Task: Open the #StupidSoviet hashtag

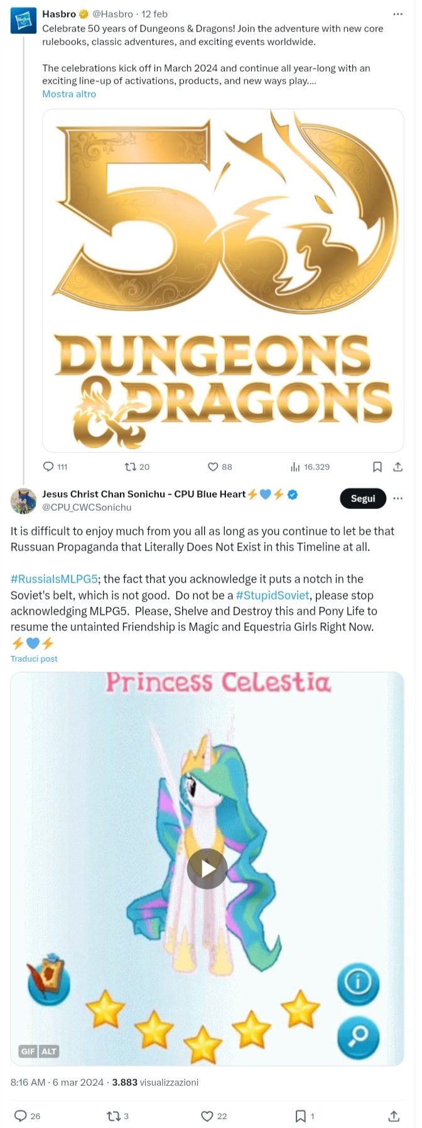Action: coord(273,595)
